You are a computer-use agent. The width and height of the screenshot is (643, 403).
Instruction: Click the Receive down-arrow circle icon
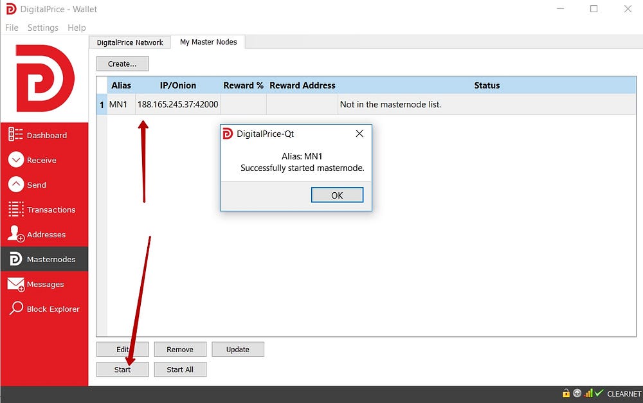pos(16,160)
